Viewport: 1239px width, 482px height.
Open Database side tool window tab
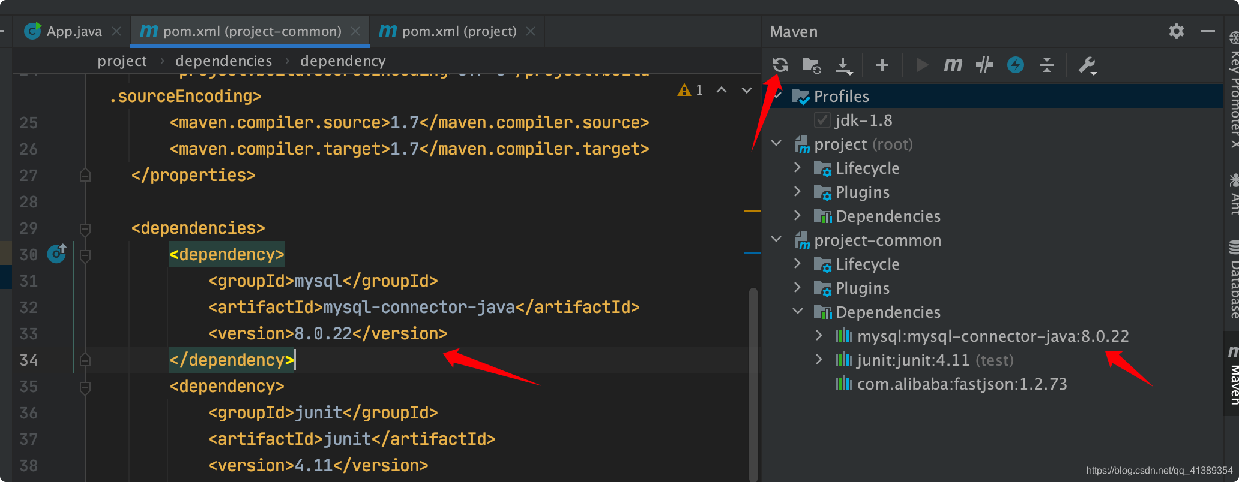pos(1232,279)
